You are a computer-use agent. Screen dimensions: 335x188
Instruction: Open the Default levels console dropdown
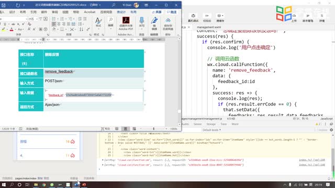(x=211, y=130)
